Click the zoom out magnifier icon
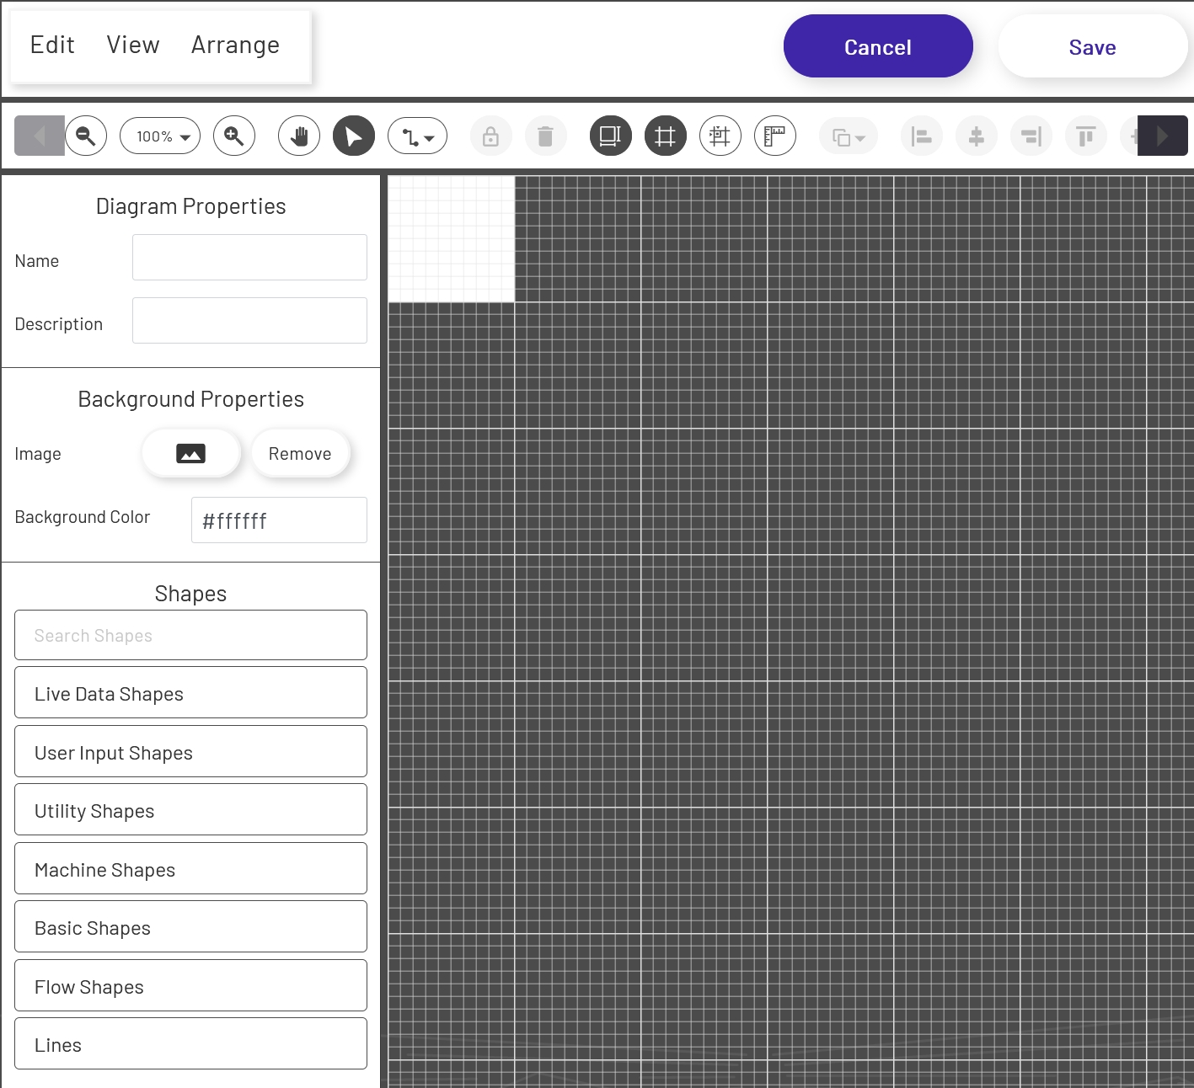 86,136
